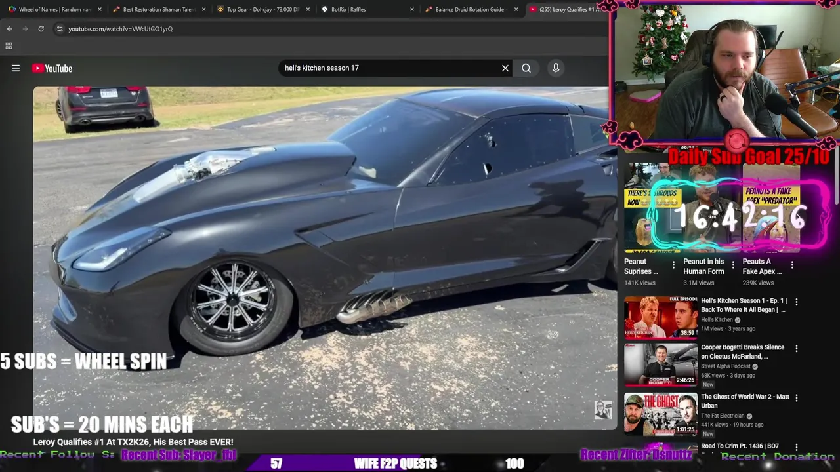Click the Corvette video player area

pos(325,258)
